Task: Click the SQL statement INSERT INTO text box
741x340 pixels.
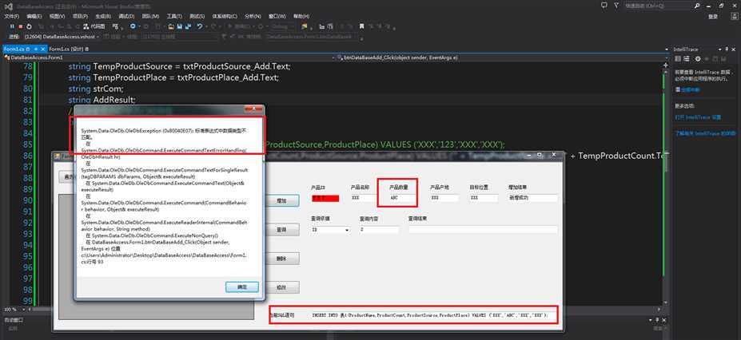Action: (x=430, y=314)
